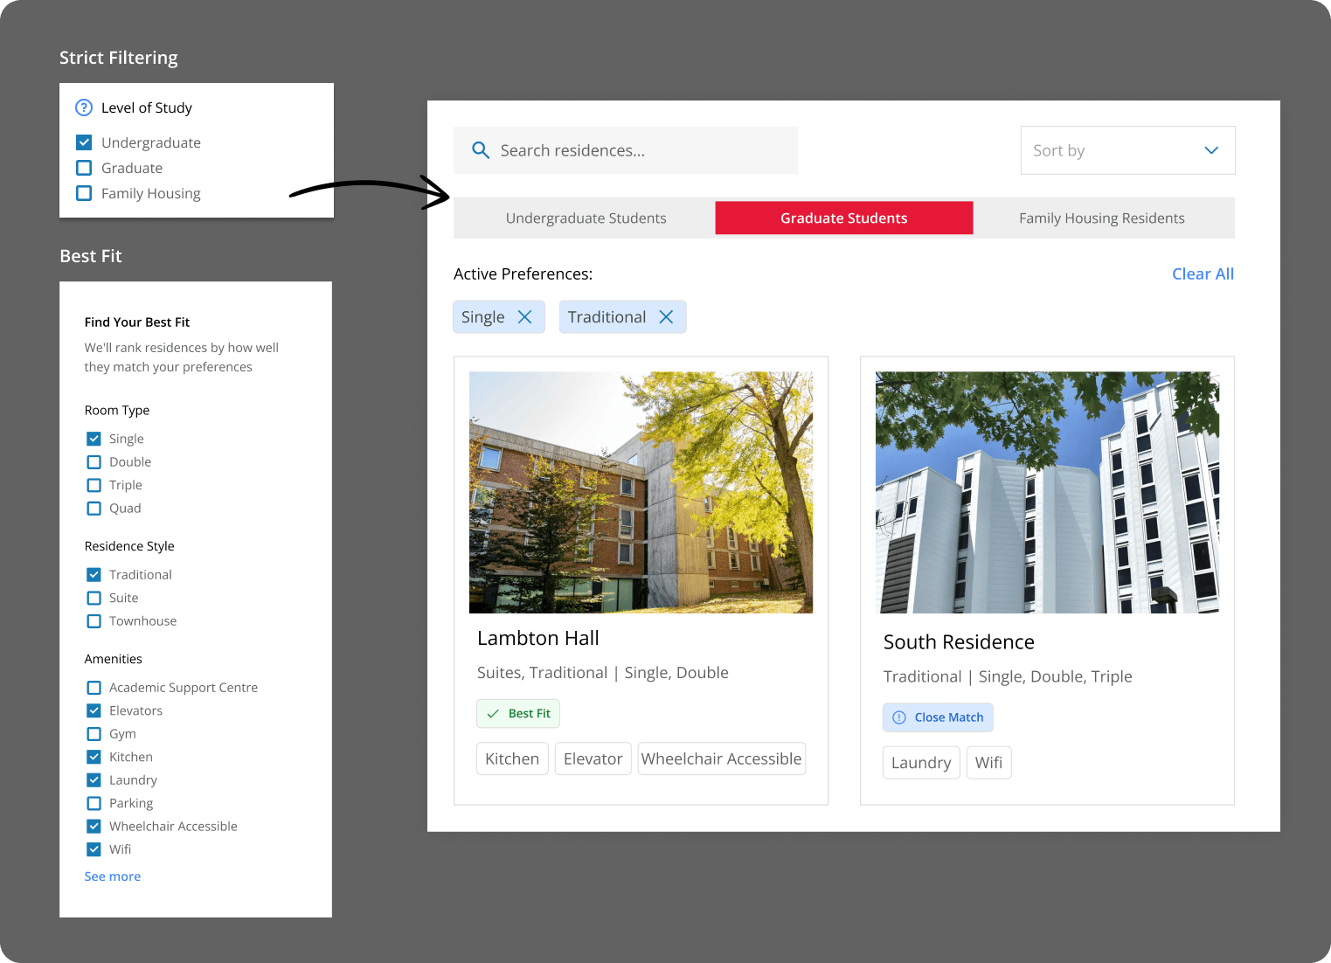Image resolution: width=1331 pixels, height=963 pixels.
Task: Open Family Housing Residents tab
Action: pos(1102,218)
